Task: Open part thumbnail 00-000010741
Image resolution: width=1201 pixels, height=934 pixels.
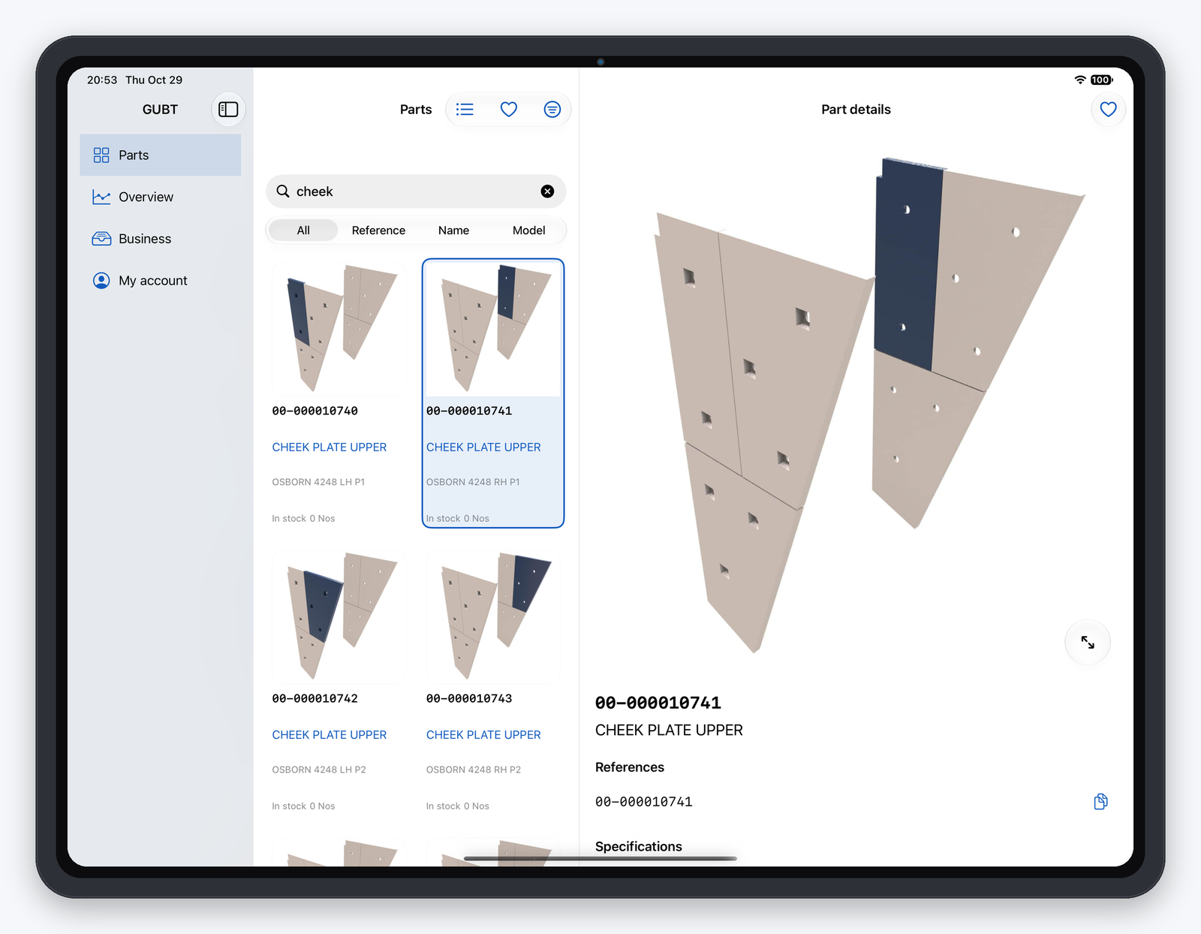Action: tap(493, 329)
